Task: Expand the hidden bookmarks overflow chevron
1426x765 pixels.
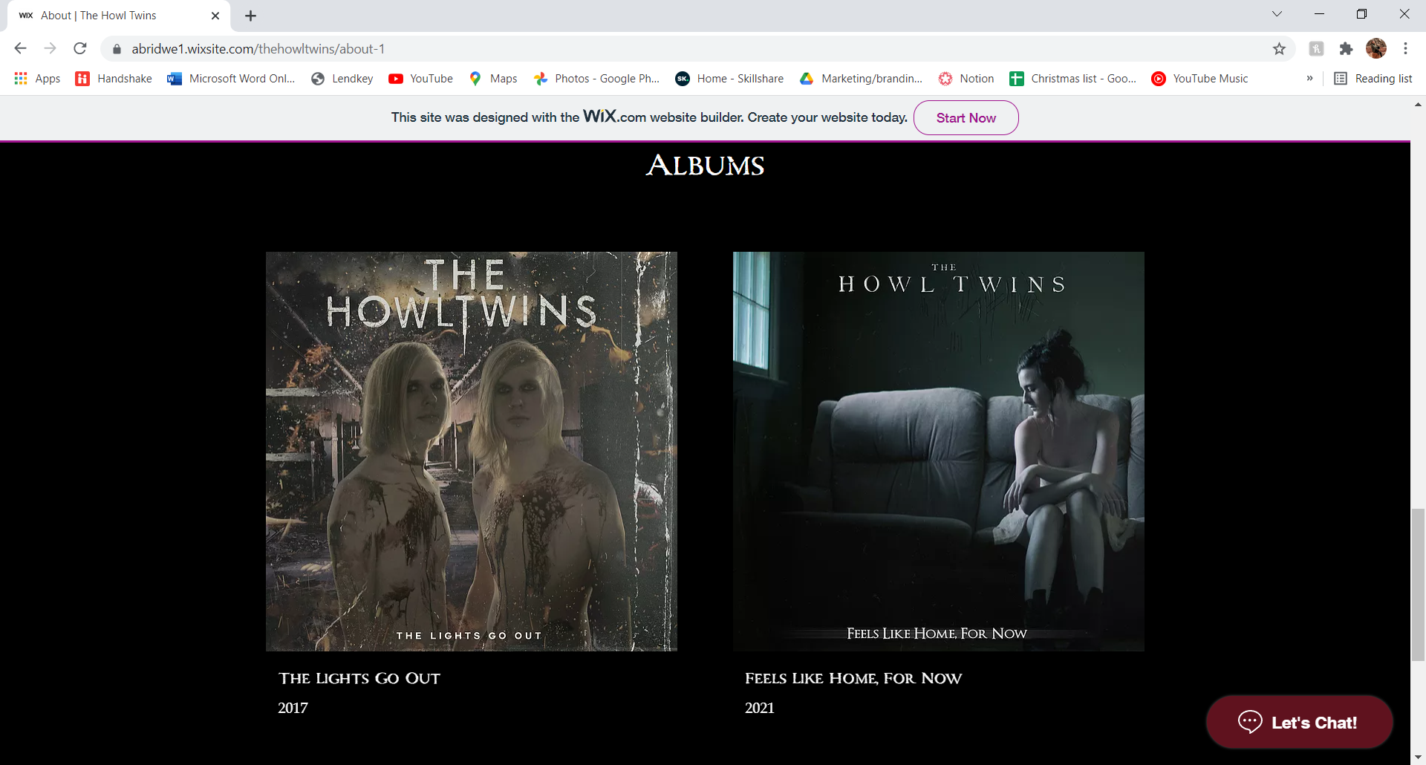Action: click(1309, 79)
